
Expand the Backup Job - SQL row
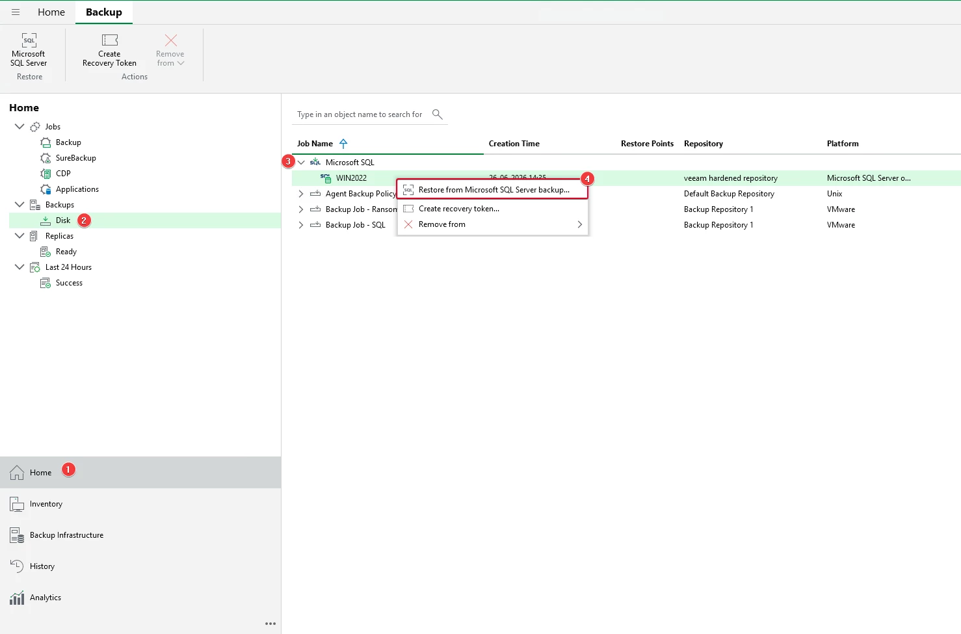point(301,225)
